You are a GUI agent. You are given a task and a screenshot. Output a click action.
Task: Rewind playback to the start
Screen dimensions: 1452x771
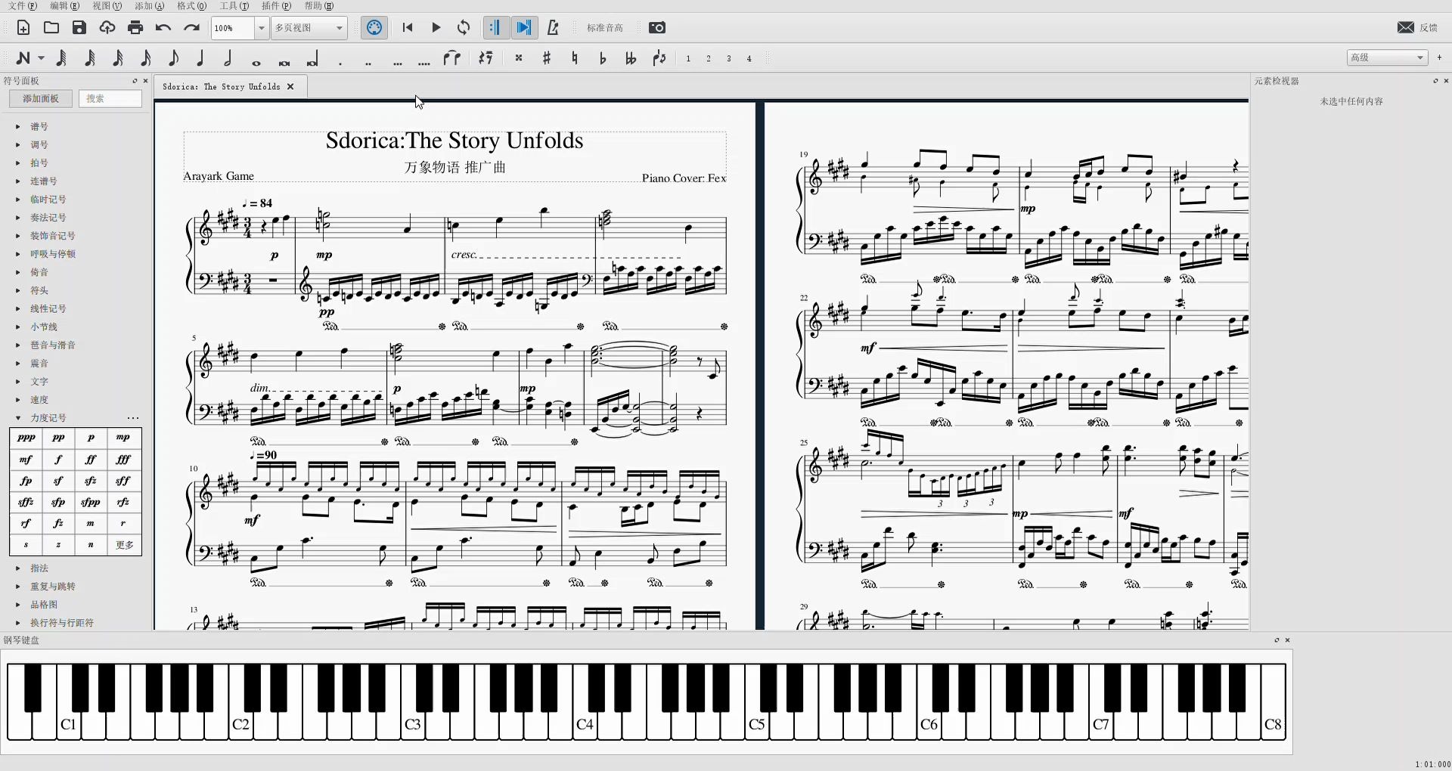[x=408, y=28]
